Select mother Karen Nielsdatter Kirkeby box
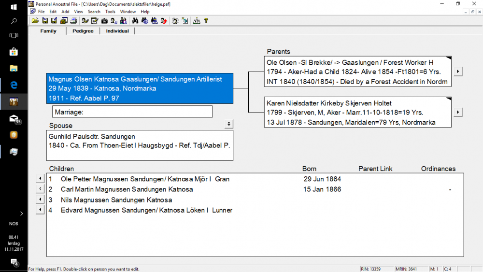This screenshot has height=272, width=483. pos(357,112)
